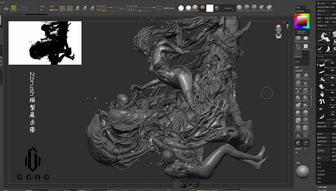Pick a color in the color picker square
Screen dimensions: 336x191
click(302, 21)
